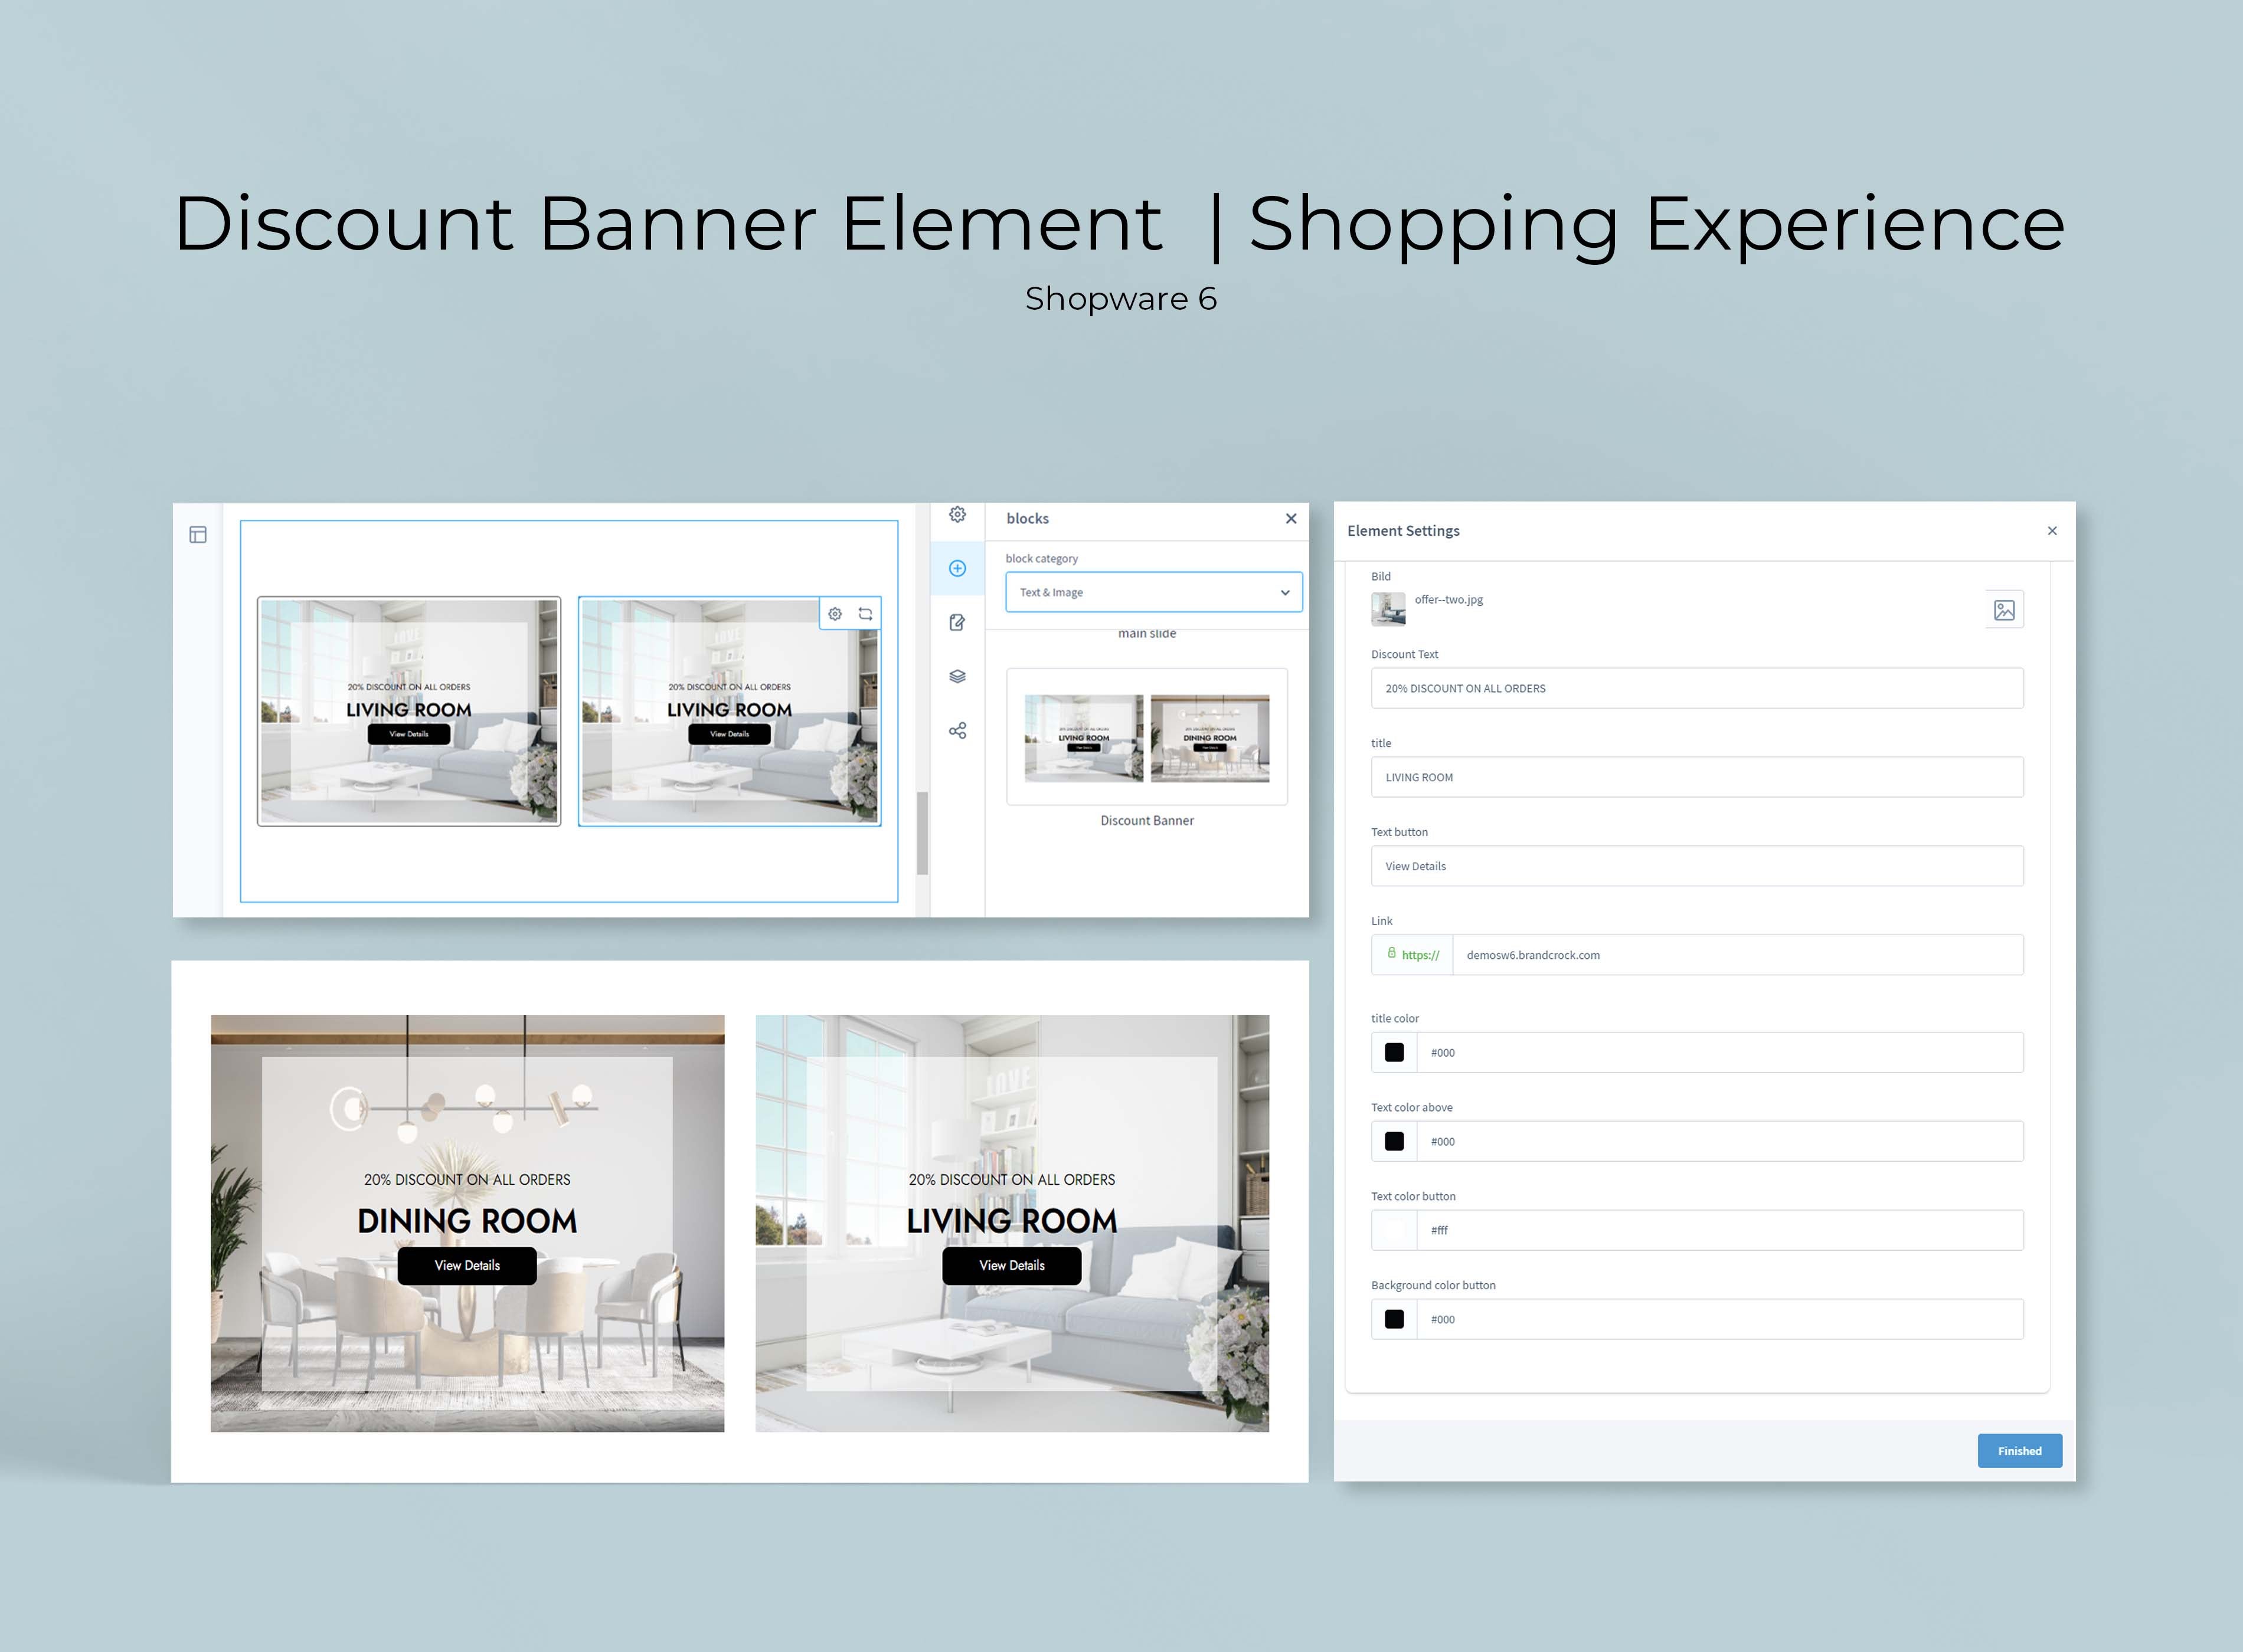
Task: Click the share layout assignment icon
Action: click(957, 731)
